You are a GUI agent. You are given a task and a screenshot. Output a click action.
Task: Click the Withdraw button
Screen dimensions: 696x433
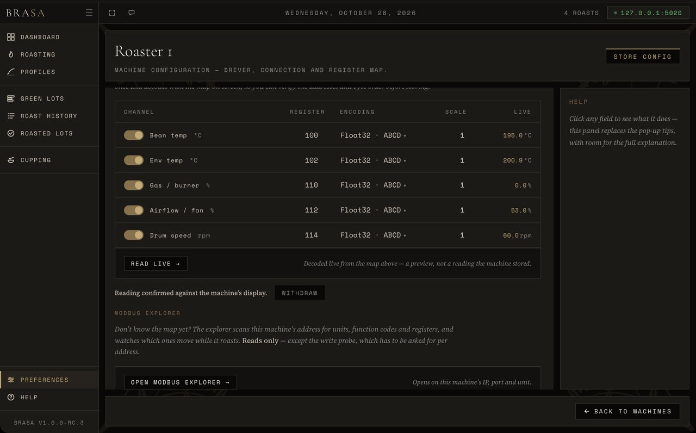point(300,293)
